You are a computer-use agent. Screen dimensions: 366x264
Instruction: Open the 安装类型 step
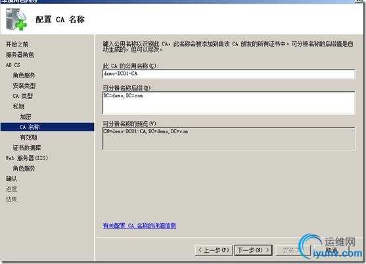coord(24,85)
